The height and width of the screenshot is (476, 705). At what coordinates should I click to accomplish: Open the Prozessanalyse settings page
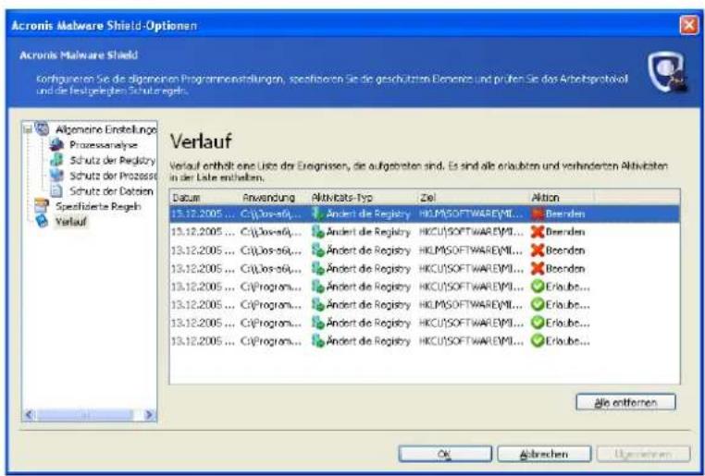104,145
